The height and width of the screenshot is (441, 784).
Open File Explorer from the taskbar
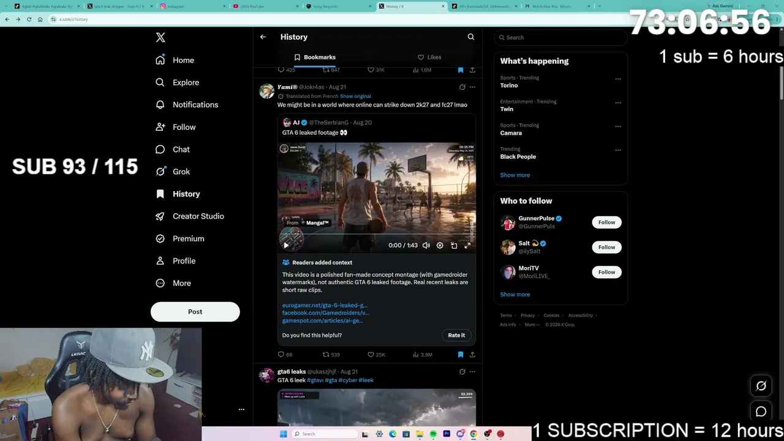[x=420, y=434]
